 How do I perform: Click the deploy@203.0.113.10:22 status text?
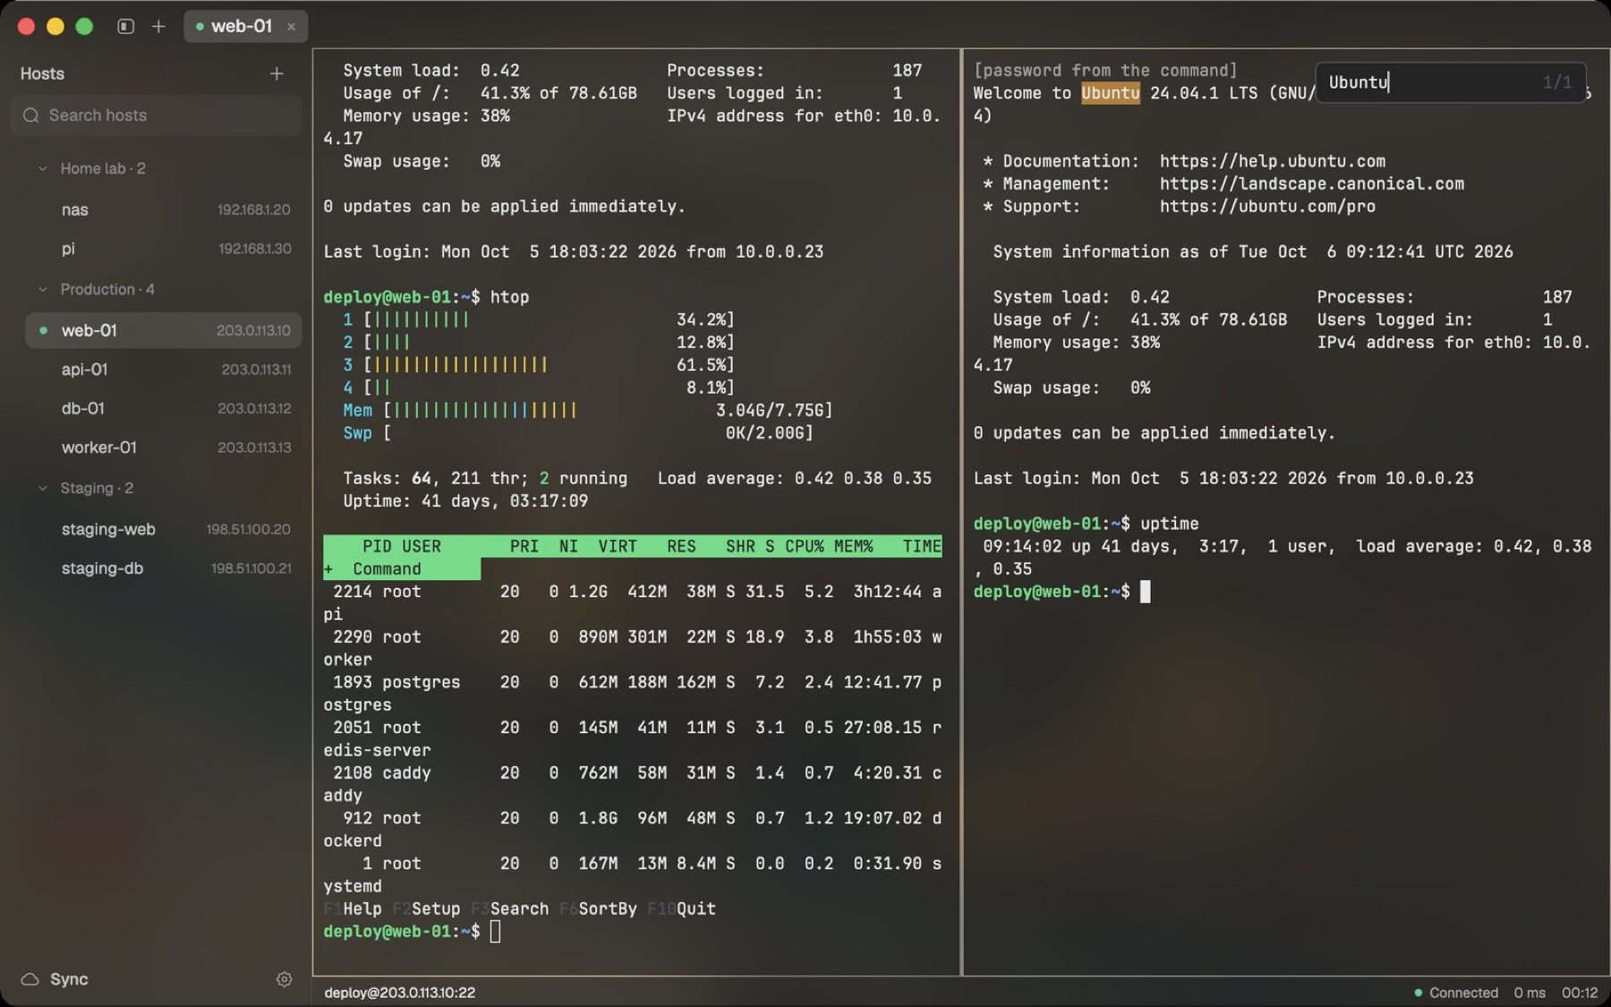(x=400, y=993)
